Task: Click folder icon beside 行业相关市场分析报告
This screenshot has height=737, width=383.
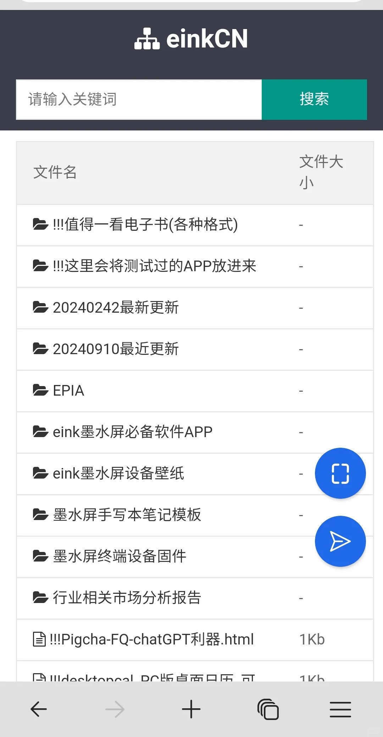Action: pyautogui.click(x=40, y=598)
